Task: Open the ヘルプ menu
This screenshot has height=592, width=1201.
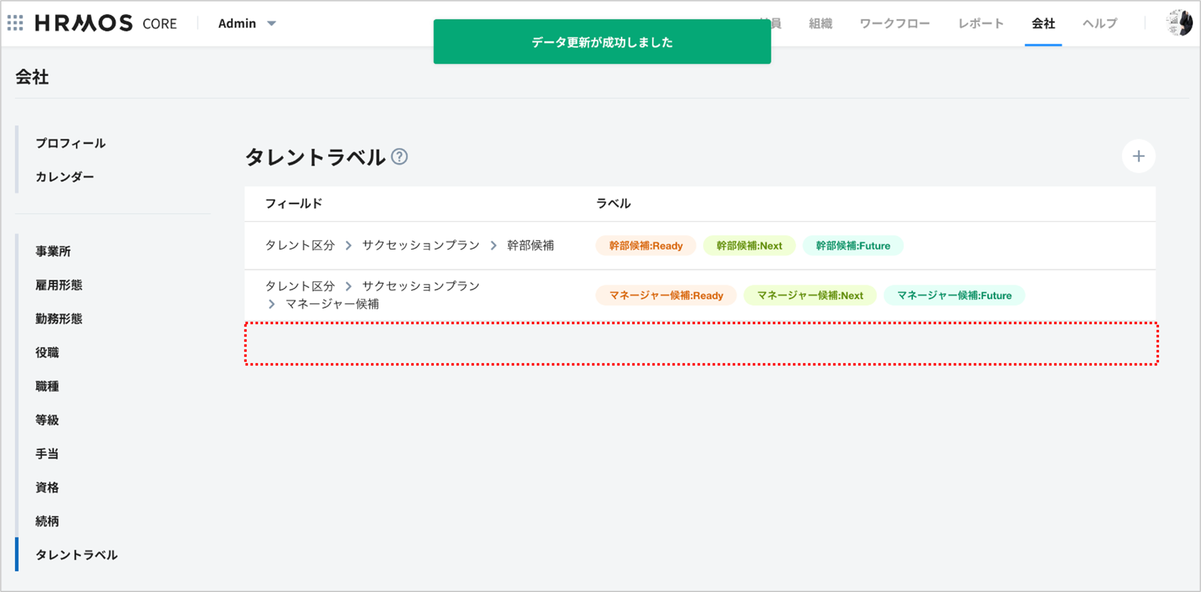Action: (1099, 23)
